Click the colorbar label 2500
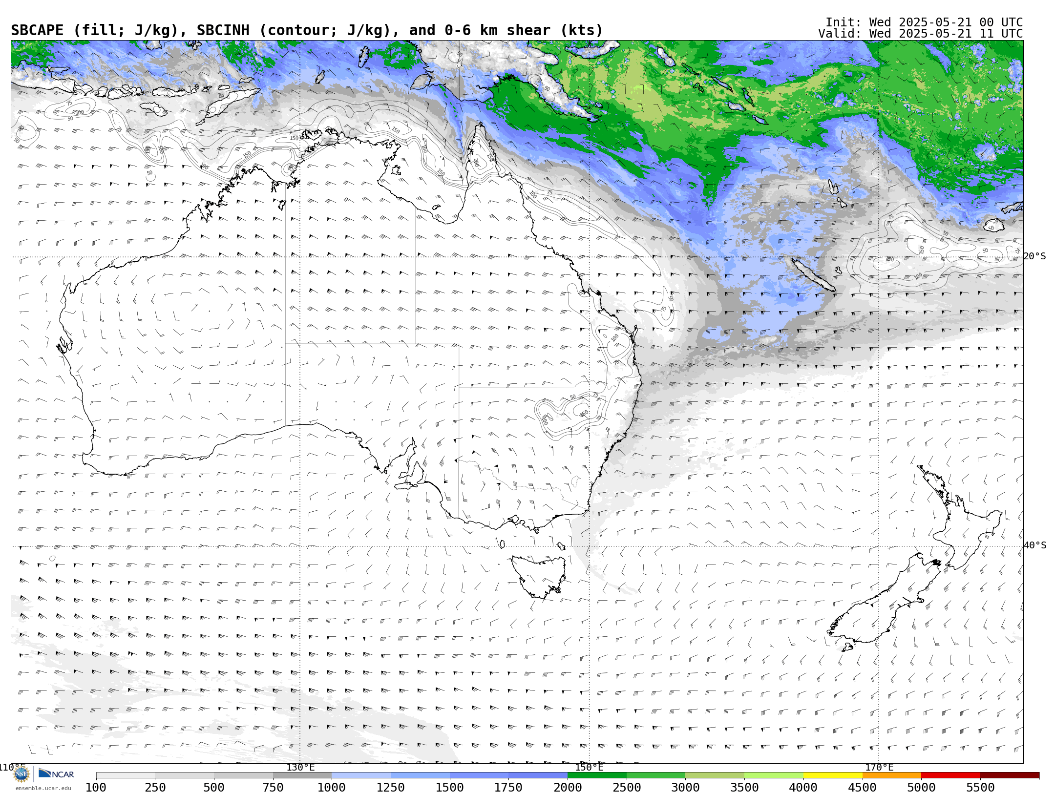This screenshot has width=1055, height=794. 627,788
